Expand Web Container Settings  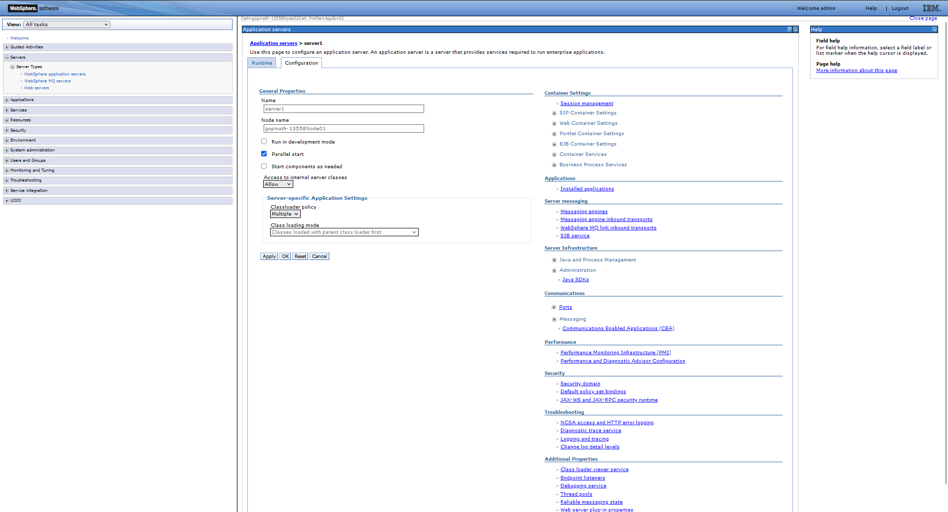click(x=554, y=124)
